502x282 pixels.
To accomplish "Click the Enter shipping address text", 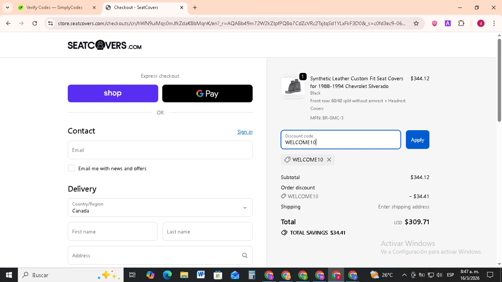I will (x=404, y=207).
